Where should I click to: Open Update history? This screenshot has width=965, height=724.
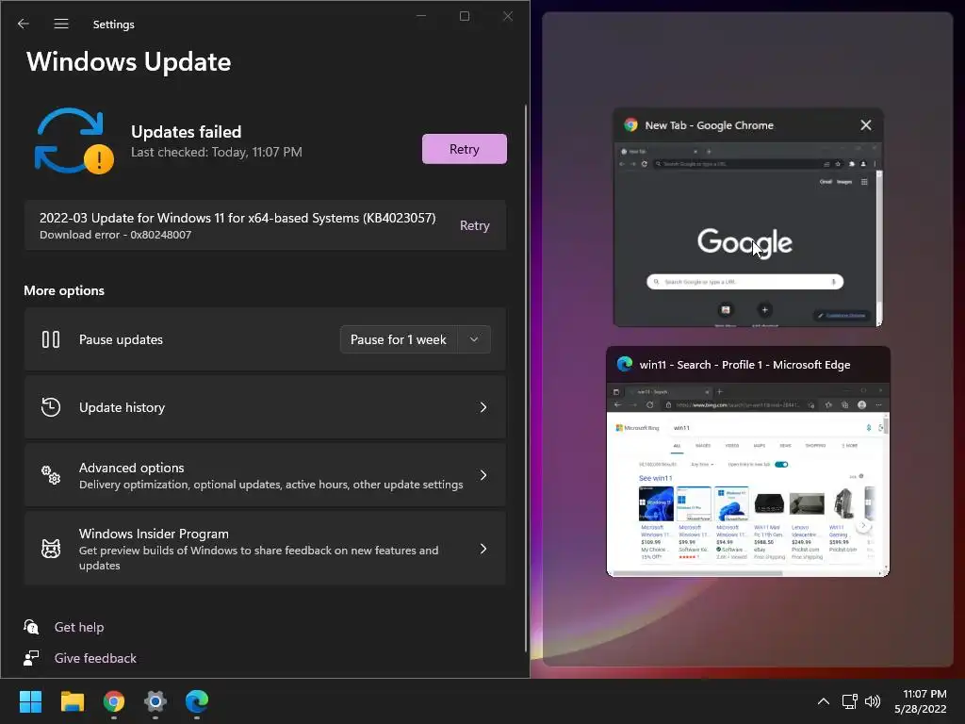click(x=265, y=407)
